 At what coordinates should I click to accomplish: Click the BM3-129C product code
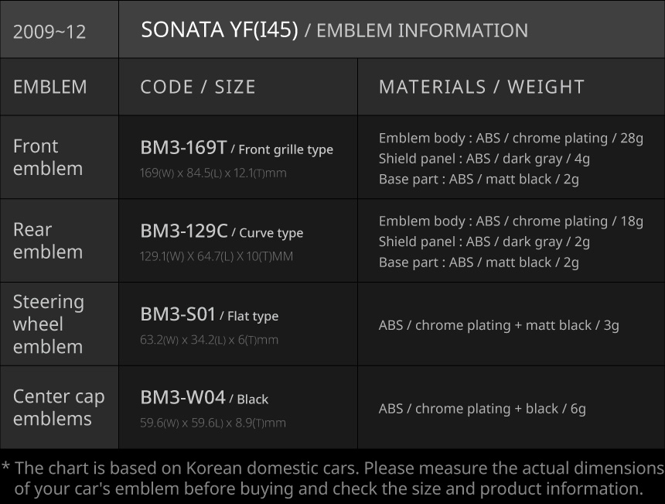tap(183, 231)
